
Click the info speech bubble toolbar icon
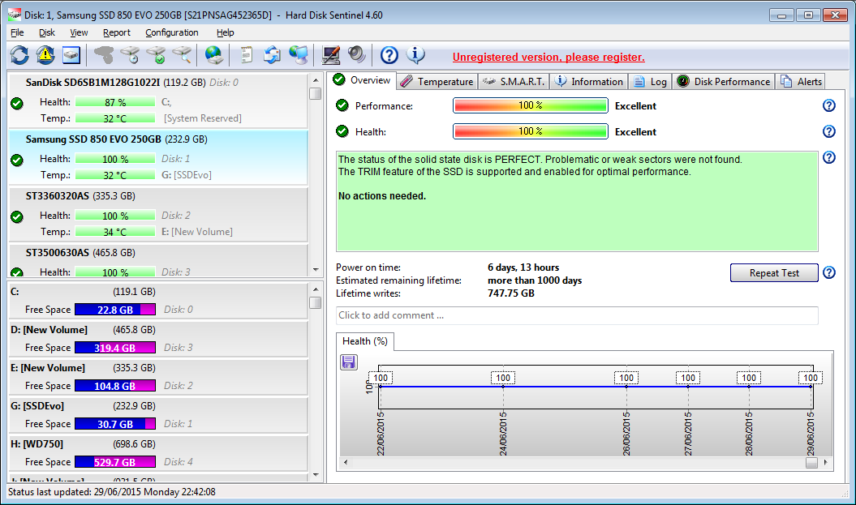click(x=415, y=54)
